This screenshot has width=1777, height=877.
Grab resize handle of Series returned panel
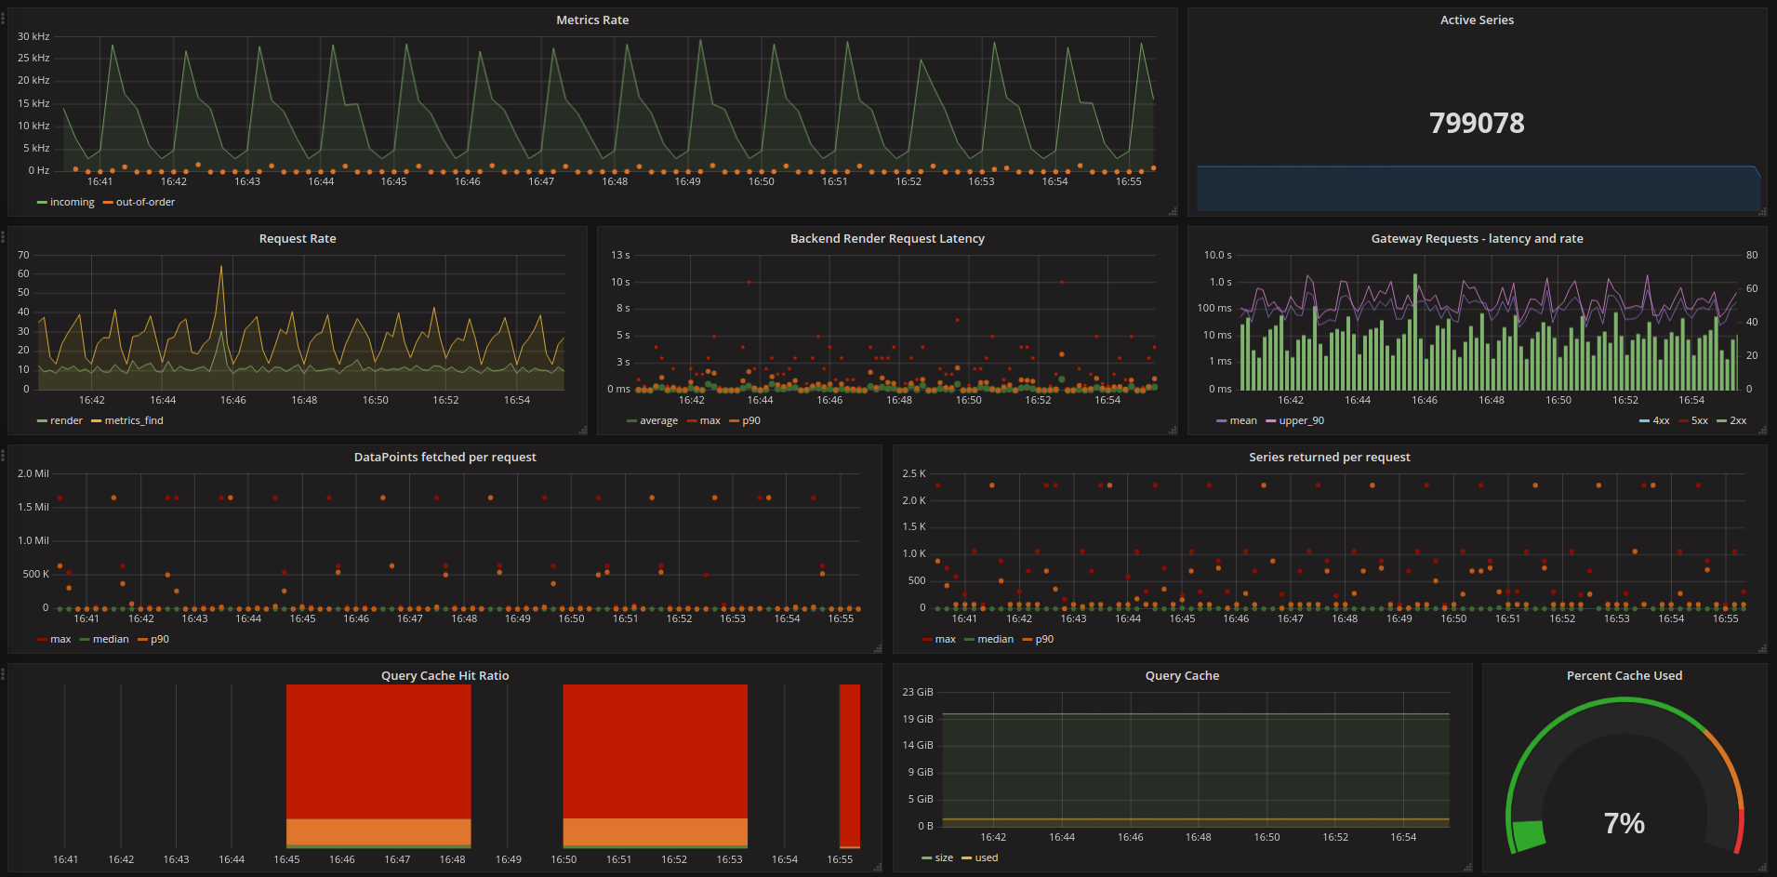(1762, 648)
